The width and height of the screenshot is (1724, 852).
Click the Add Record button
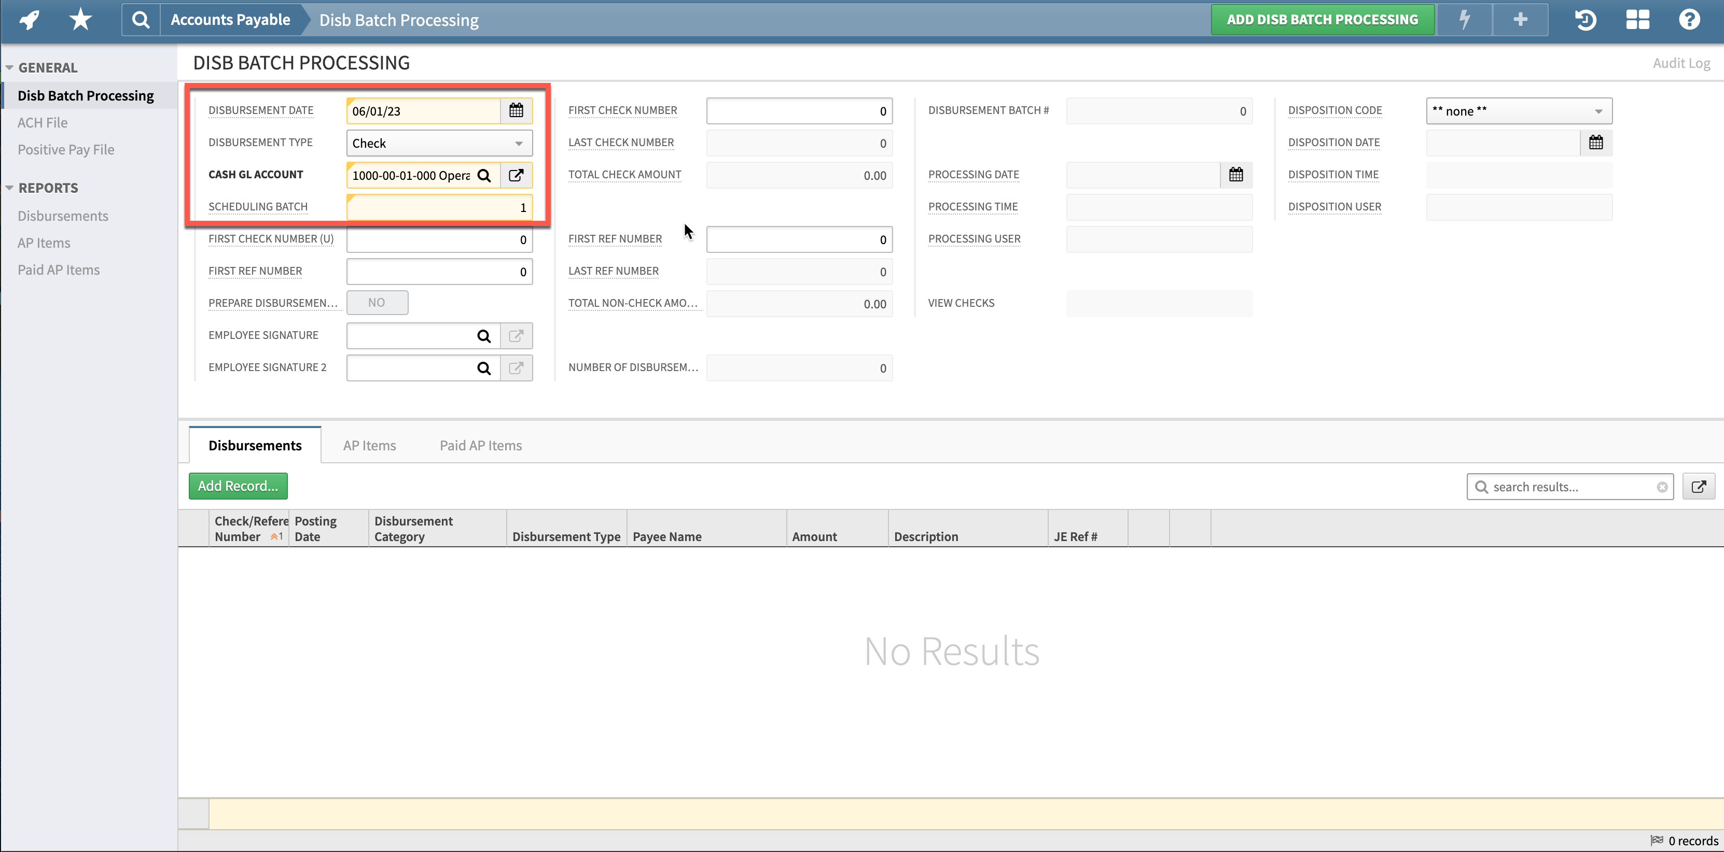tap(238, 486)
